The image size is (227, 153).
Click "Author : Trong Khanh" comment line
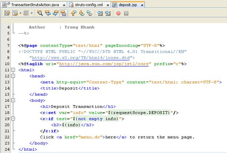[x=61, y=27]
